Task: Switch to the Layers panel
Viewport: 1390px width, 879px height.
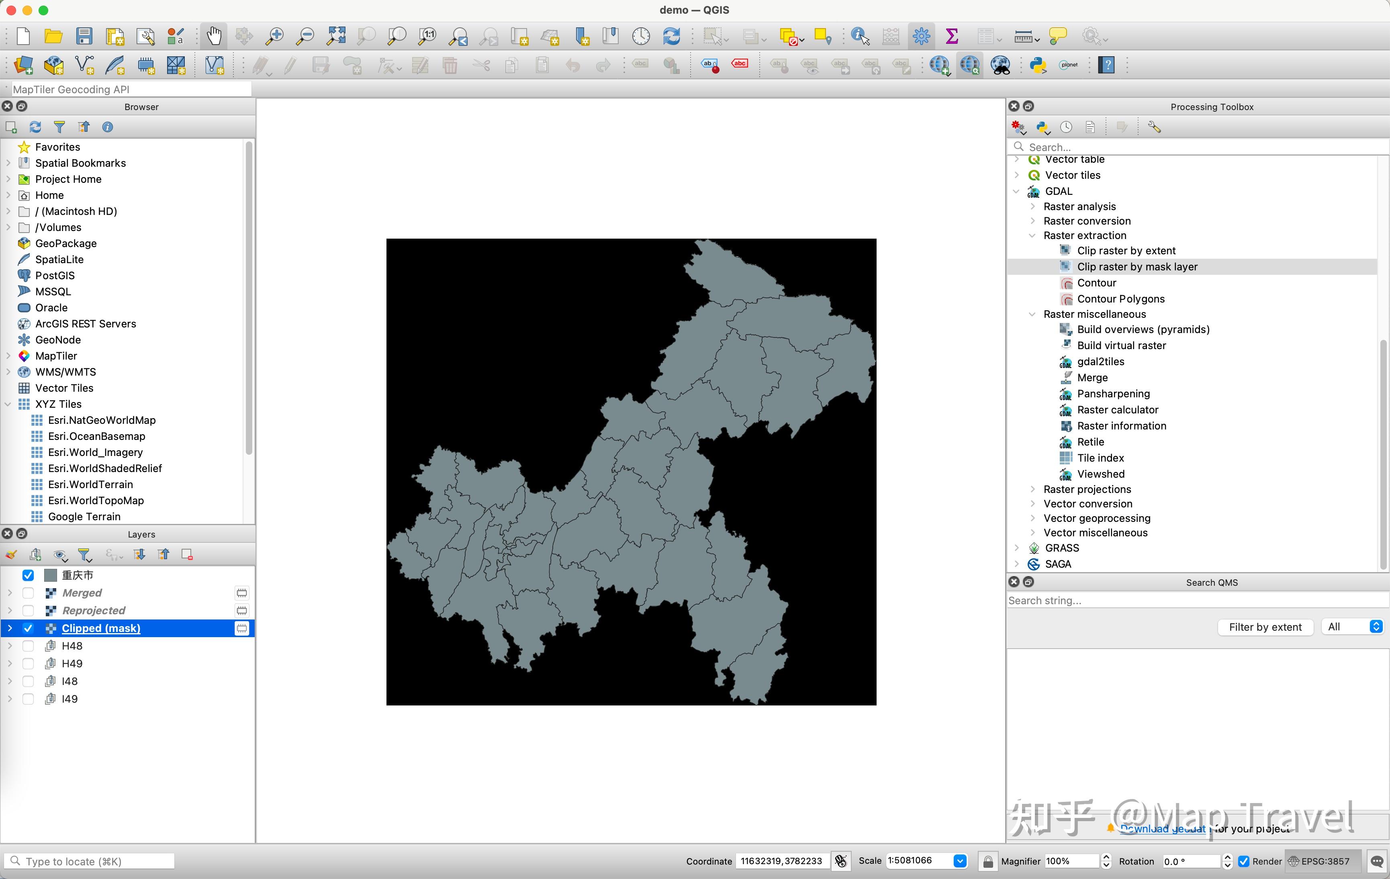Action: [141, 534]
